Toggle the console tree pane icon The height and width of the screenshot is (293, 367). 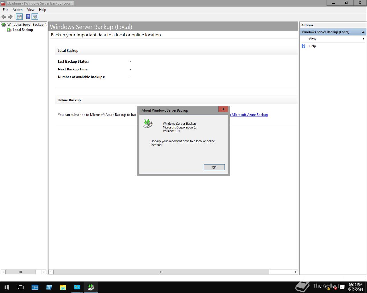click(x=19, y=17)
